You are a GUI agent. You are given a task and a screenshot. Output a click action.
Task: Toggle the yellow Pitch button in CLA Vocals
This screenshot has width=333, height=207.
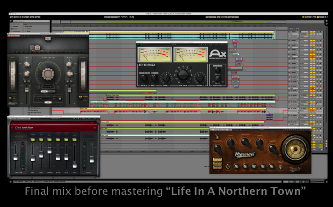click(x=75, y=140)
